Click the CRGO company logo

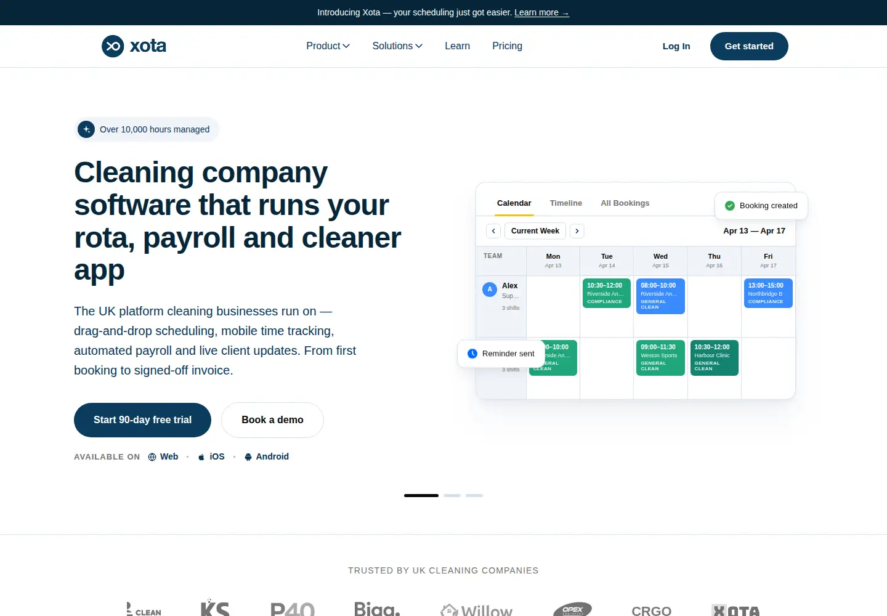tap(651, 610)
